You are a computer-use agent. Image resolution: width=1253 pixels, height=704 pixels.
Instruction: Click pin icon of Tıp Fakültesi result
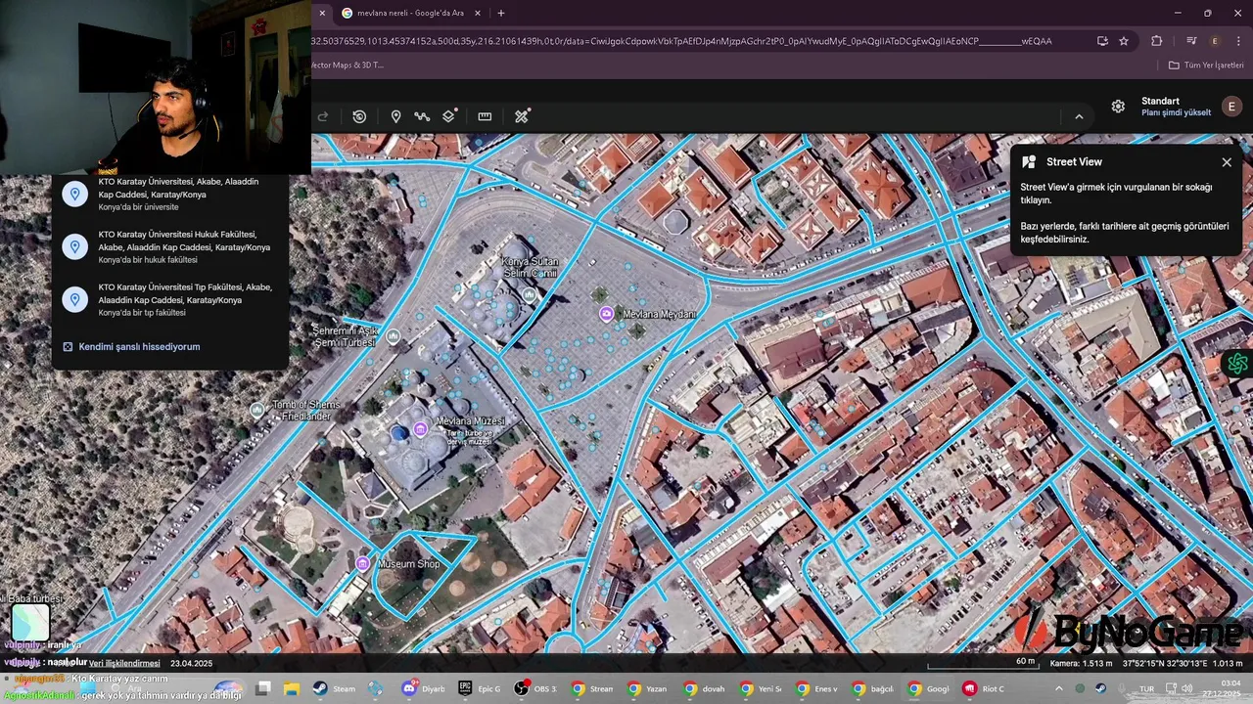[x=75, y=299]
